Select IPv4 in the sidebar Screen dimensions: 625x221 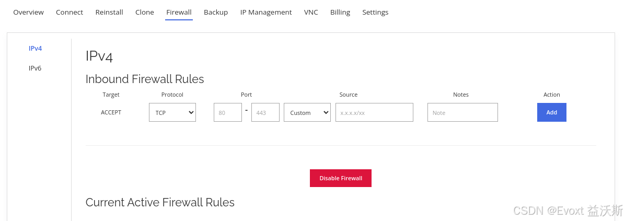(x=35, y=49)
